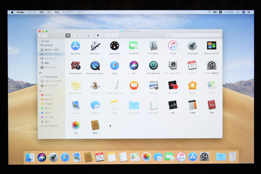Open the Utilities folder
The height and width of the screenshot is (174, 261).
134,105
